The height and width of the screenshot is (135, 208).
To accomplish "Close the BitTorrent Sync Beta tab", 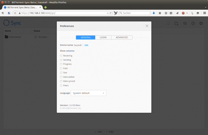I will [x=40, y=7].
